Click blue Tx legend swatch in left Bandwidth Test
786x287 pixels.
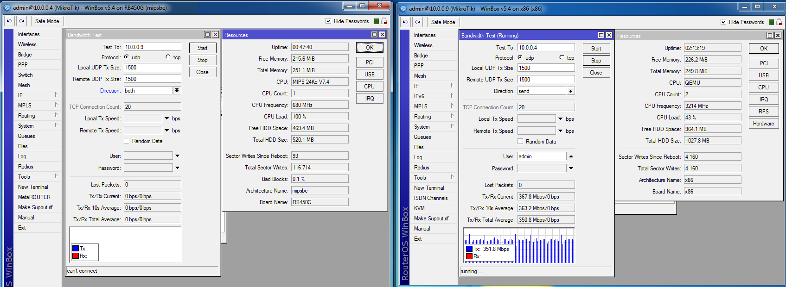point(76,249)
